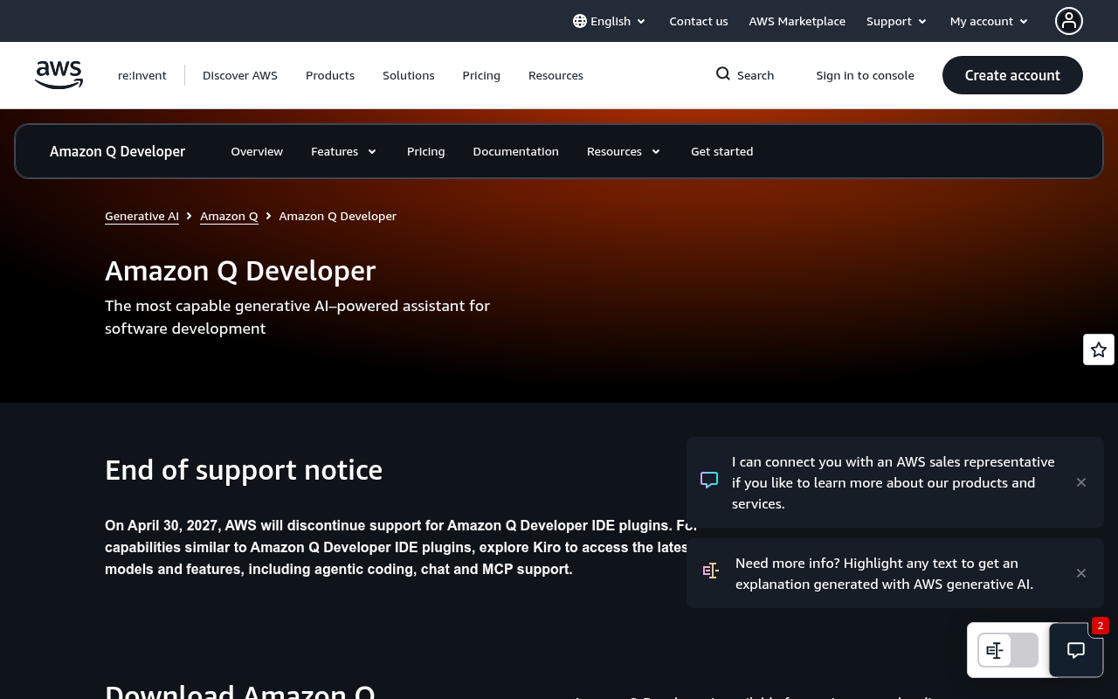Open the AWS Marketplace link
The image size is (1118, 699).
[797, 21]
